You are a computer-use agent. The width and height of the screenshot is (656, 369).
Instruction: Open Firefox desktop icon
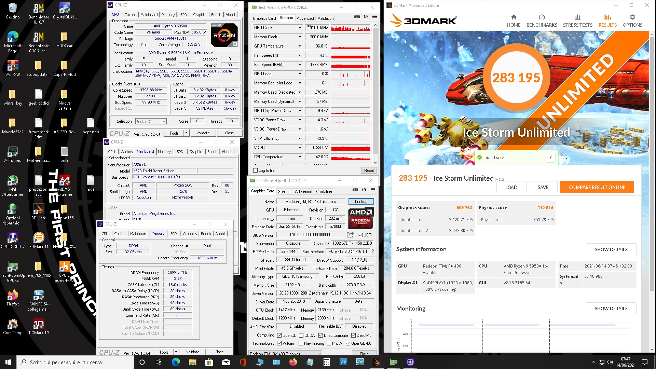pos(13,298)
